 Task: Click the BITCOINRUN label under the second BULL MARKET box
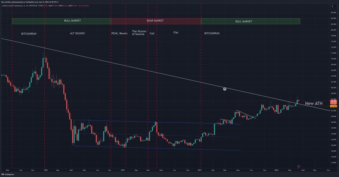212,33
